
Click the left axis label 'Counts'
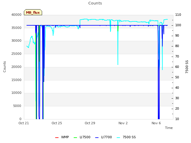[x=4, y=67]
